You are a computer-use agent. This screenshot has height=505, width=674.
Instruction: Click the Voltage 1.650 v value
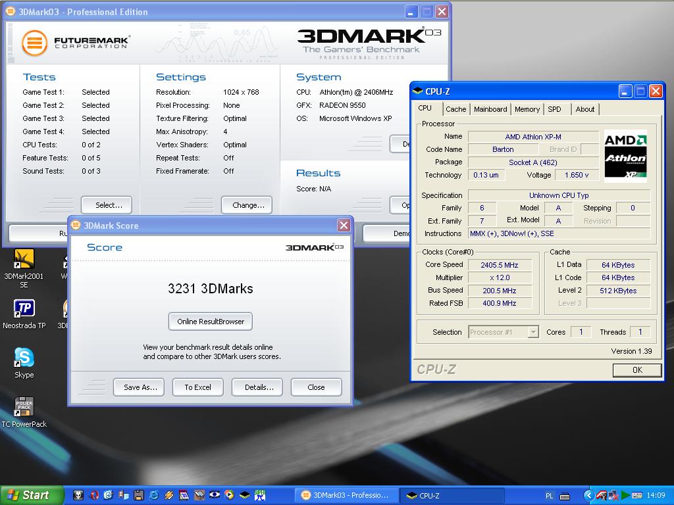[577, 175]
